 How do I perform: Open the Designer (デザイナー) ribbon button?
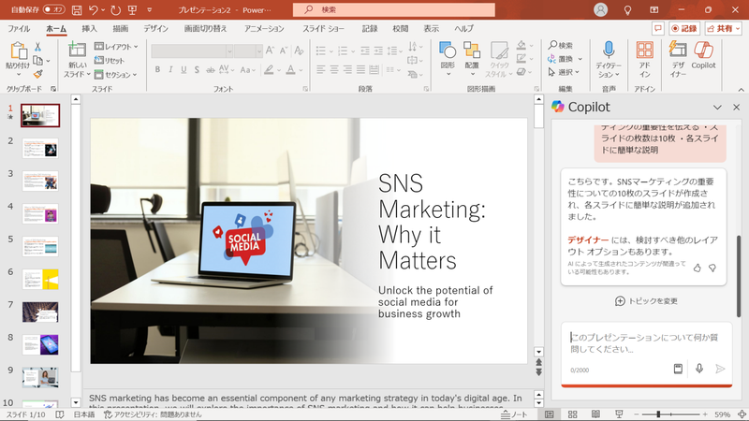[x=677, y=54]
